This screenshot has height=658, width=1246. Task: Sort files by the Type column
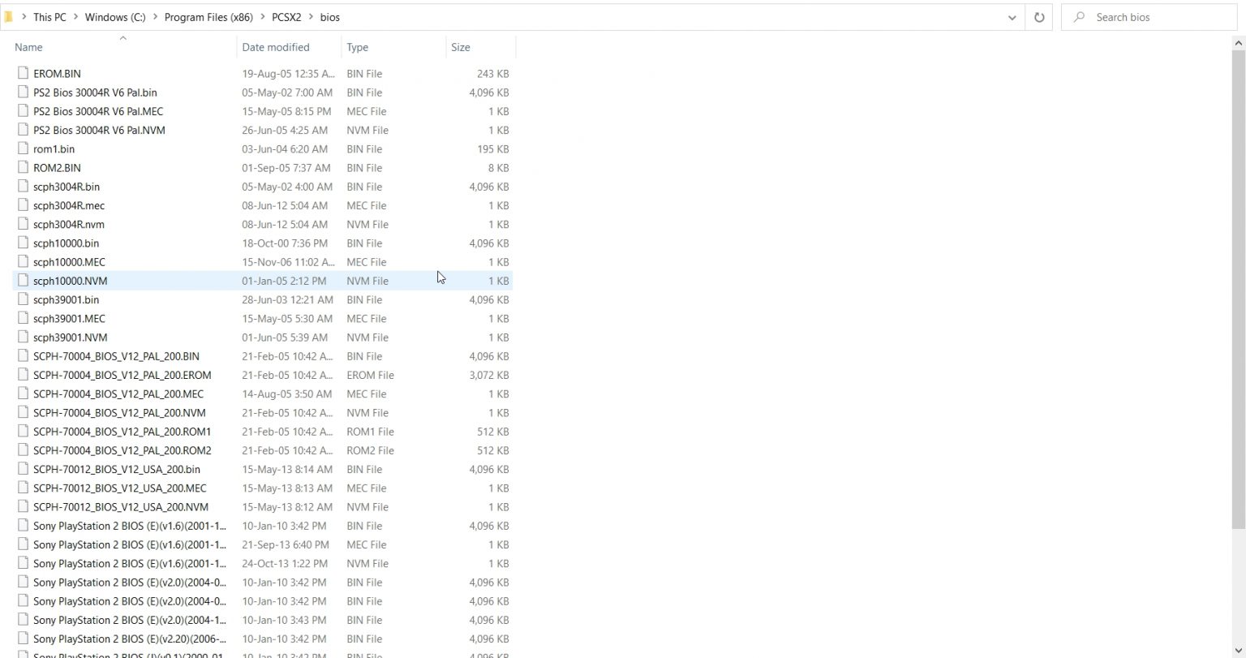[357, 47]
